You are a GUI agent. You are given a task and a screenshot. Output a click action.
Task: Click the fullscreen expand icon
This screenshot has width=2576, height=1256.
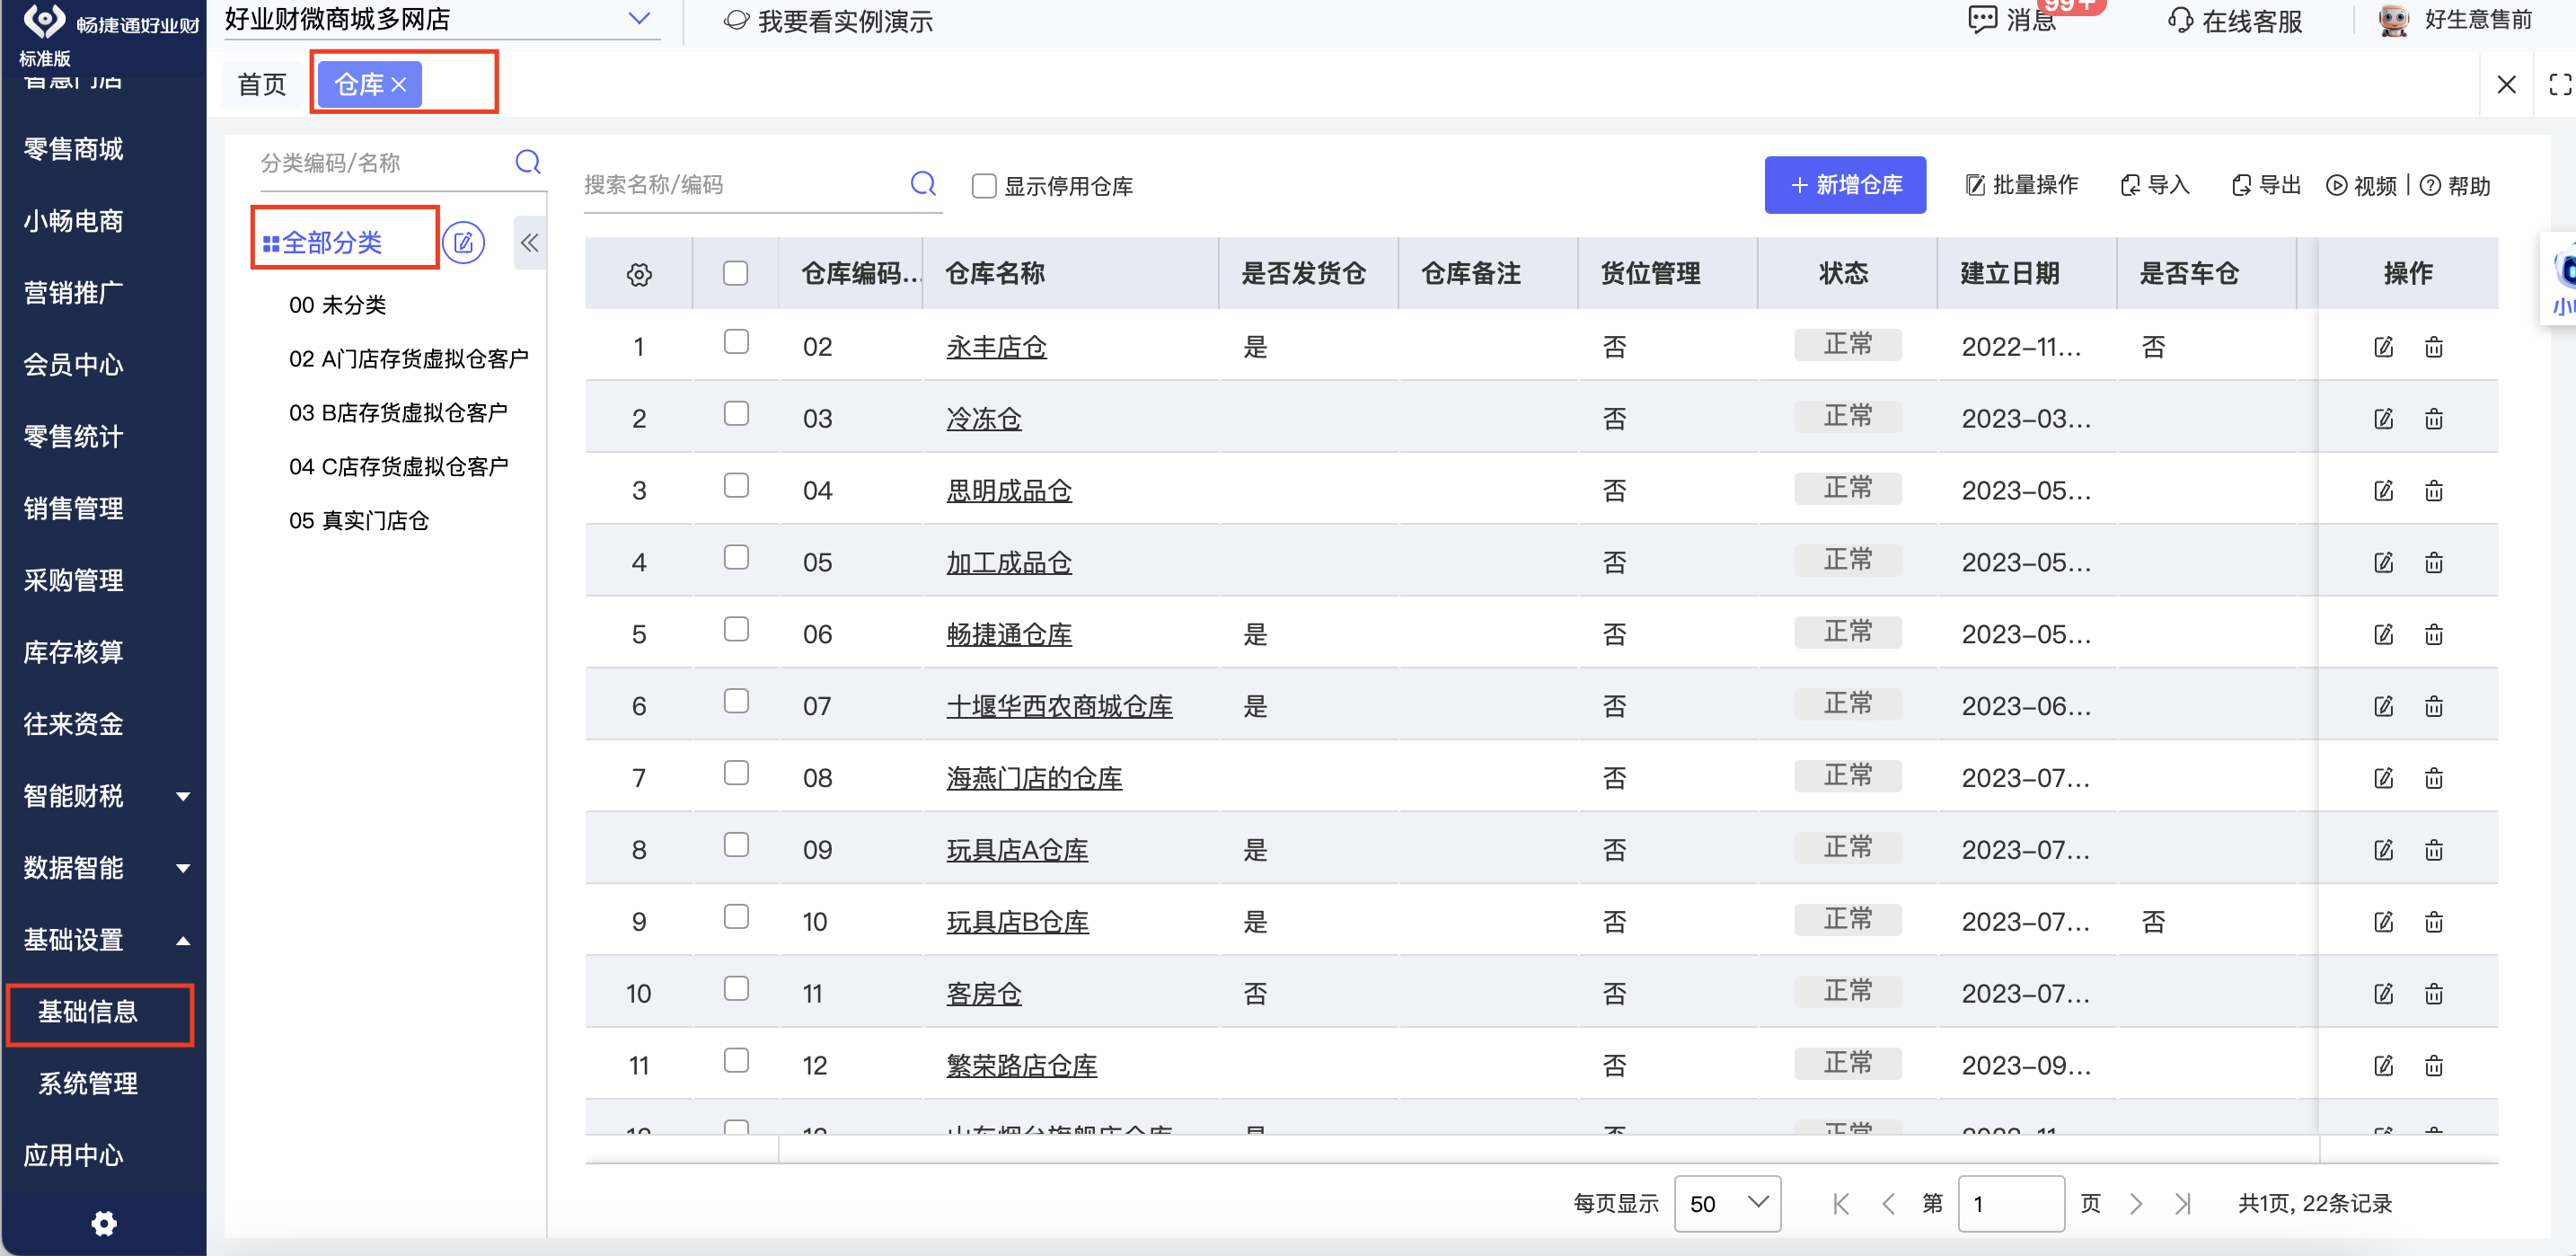click(x=2559, y=85)
